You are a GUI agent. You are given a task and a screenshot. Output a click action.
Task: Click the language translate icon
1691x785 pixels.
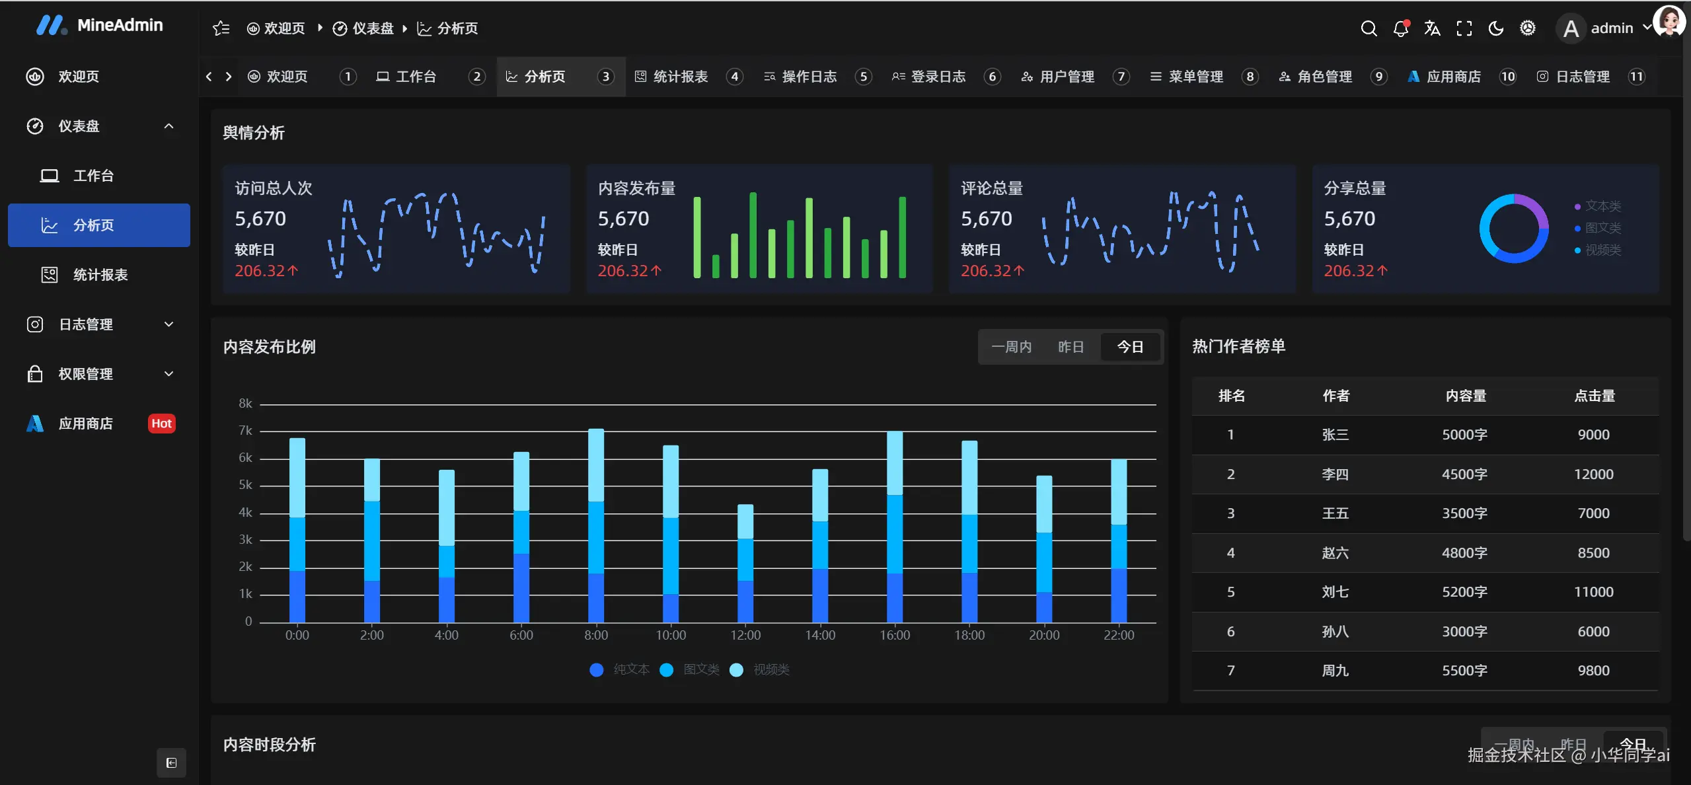pos(1432,28)
